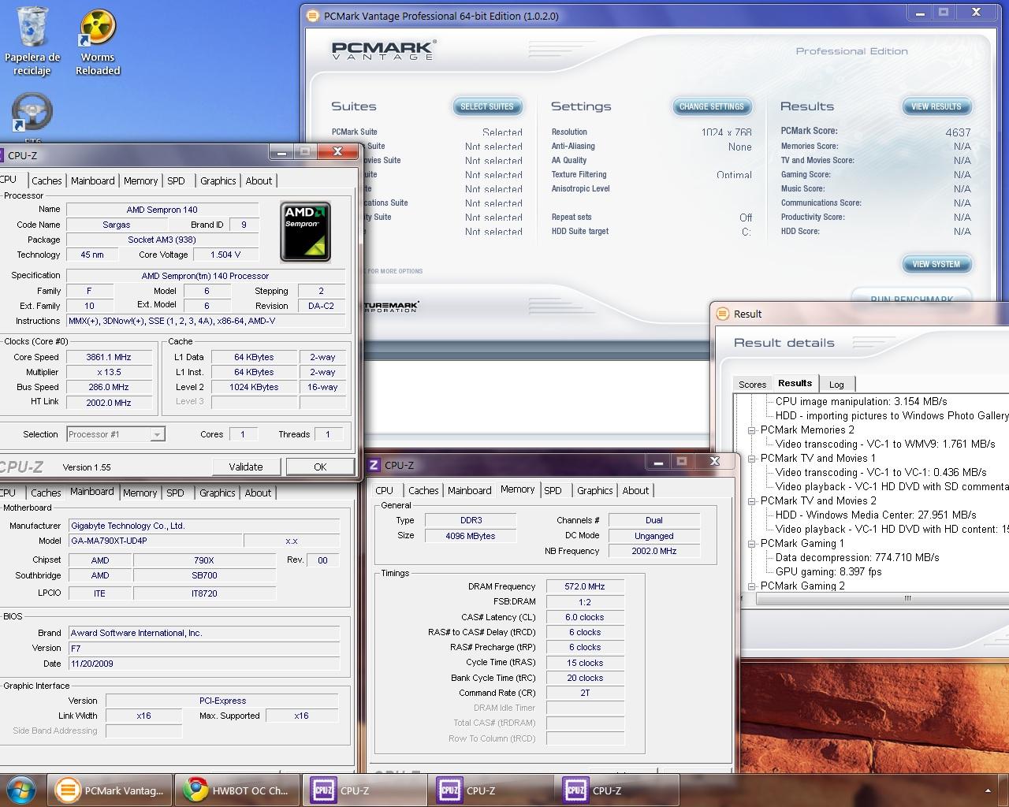Open the Papelera de reciclaje desktop icon
Viewport: 1009px width, 807px height.
click(32, 41)
